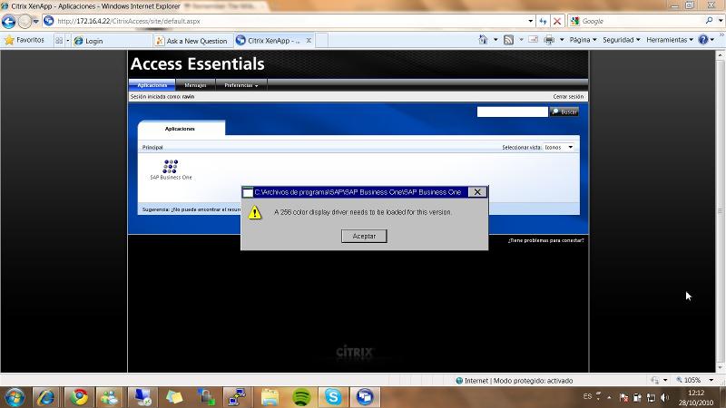Switch to the Ask a New Question tab
This screenshot has width=726, height=408.
click(191, 41)
